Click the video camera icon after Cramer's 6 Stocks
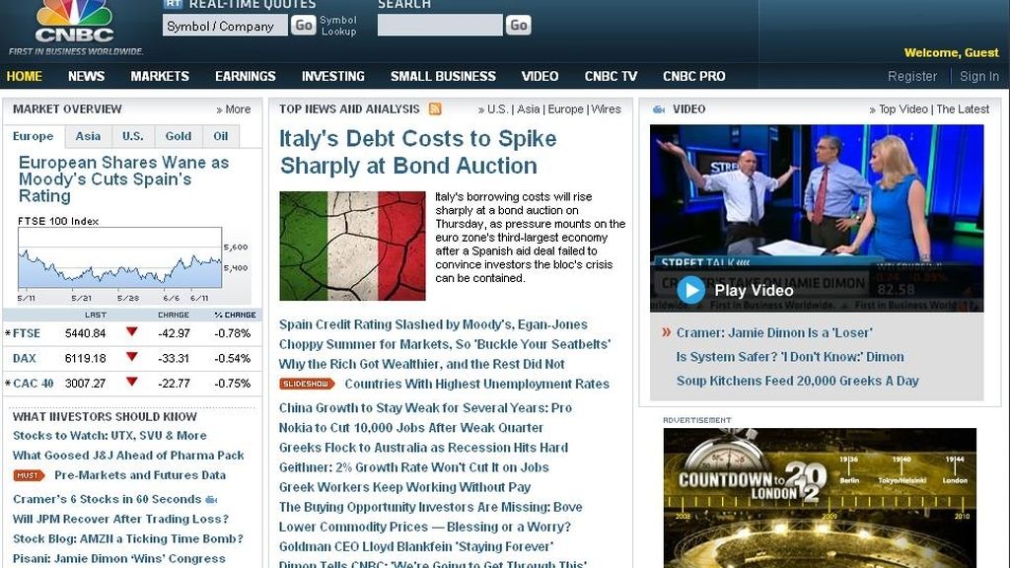The image size is (1010, 568). [211, 499]
